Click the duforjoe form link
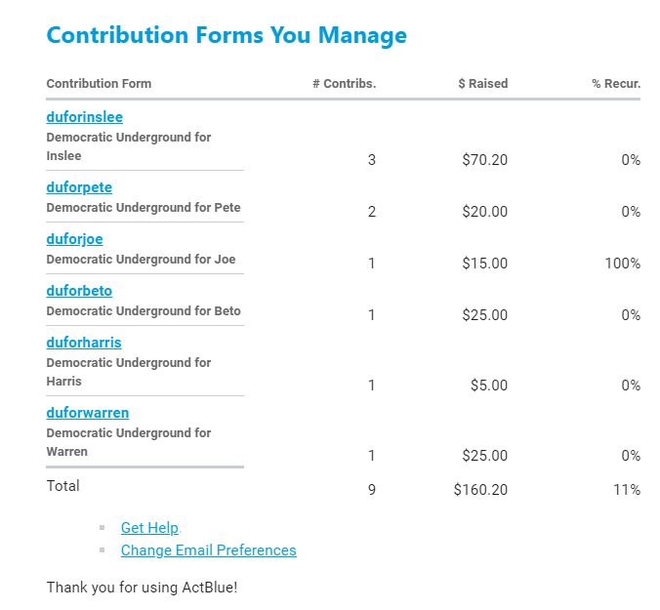The image size is (660, 610). (x=74, y=239)
